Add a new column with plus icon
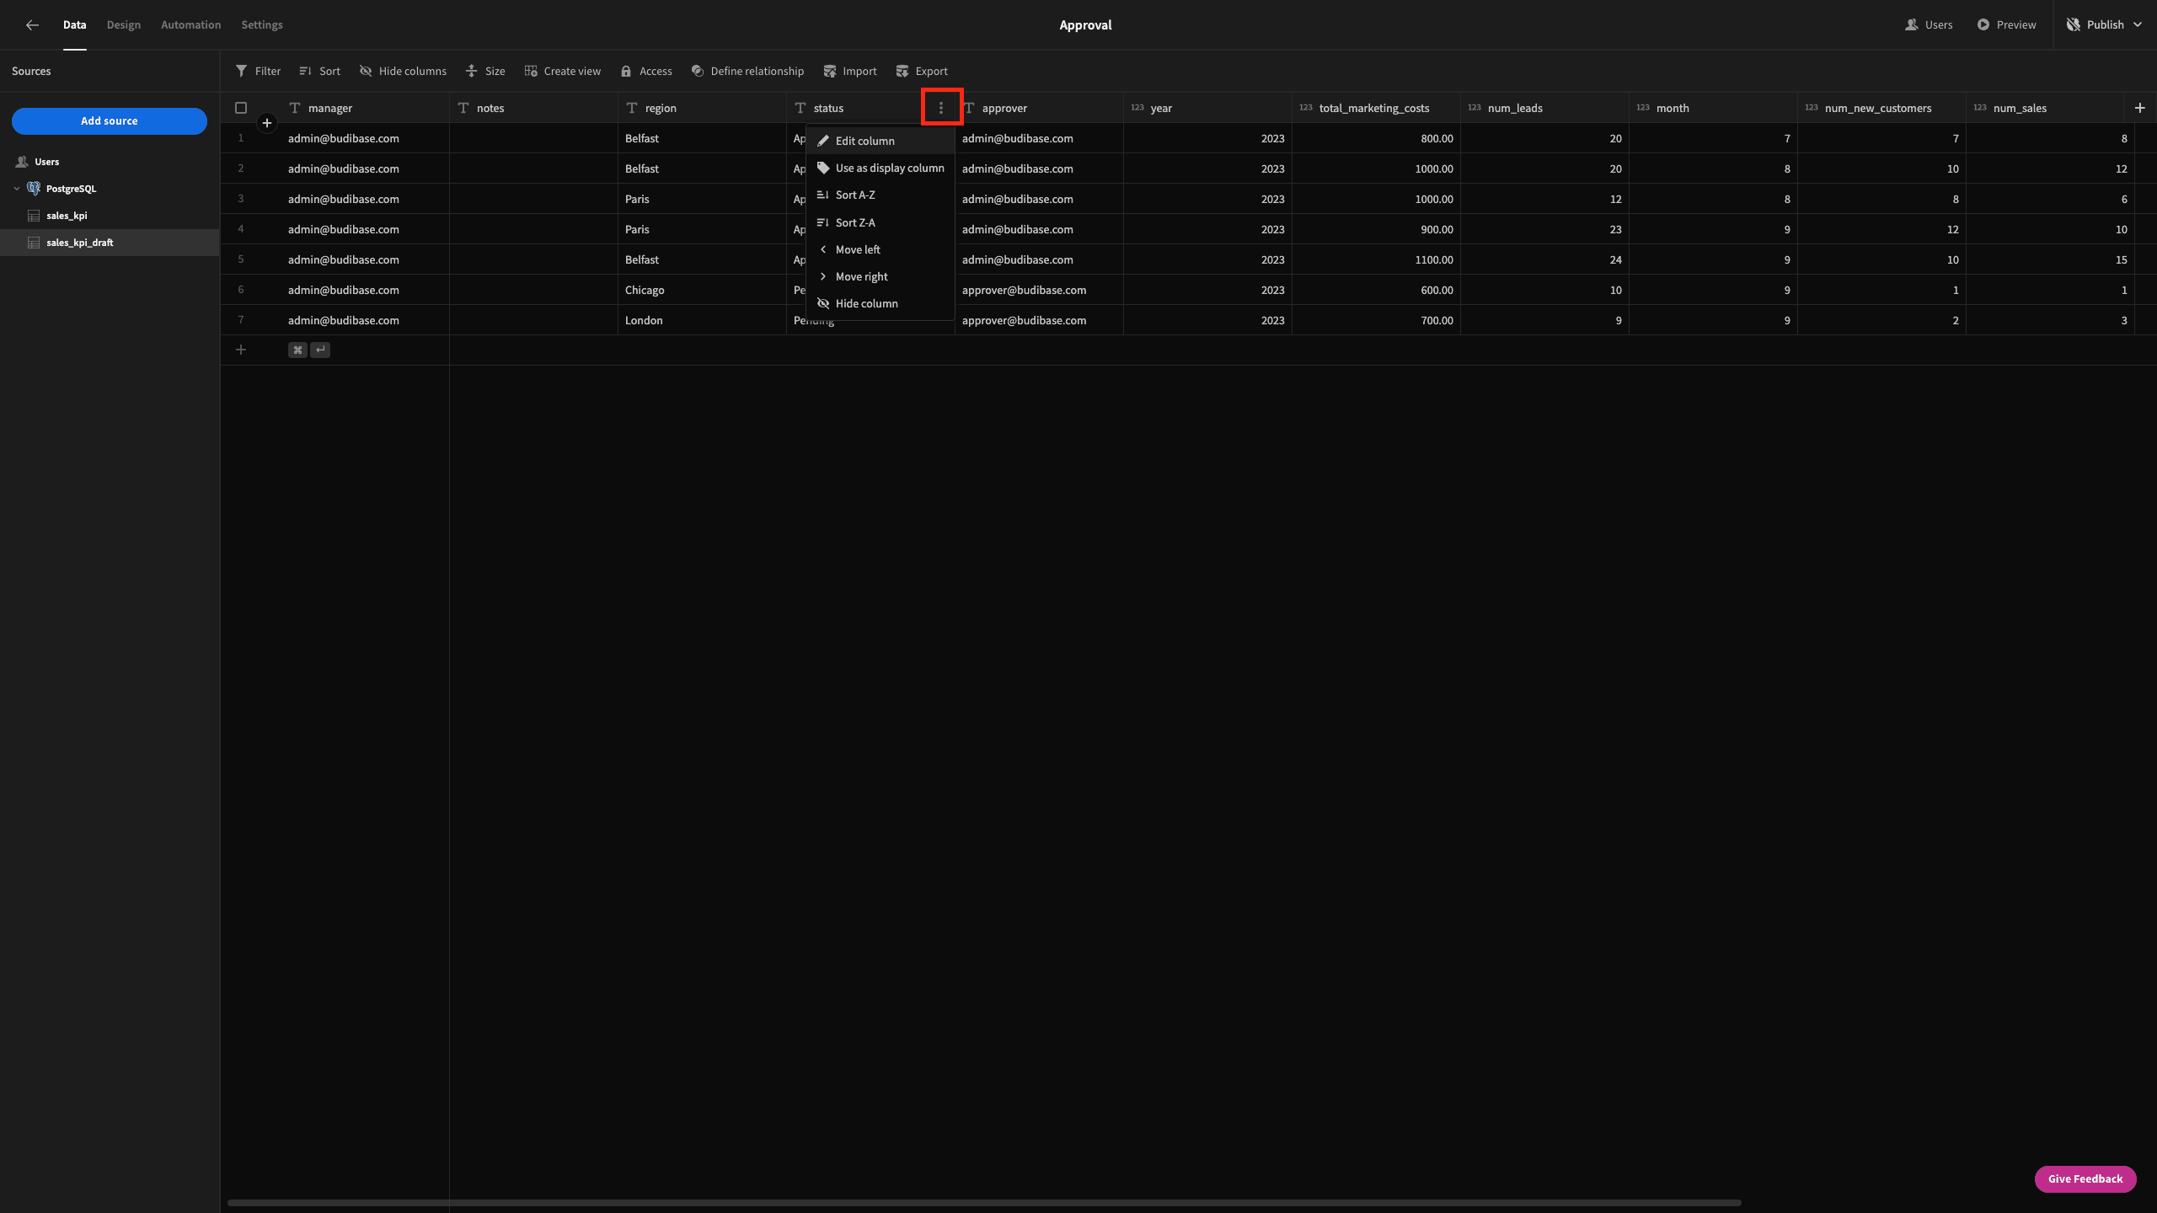This screenshot has width=2157, height=1213. click(x=2139, y=108)
